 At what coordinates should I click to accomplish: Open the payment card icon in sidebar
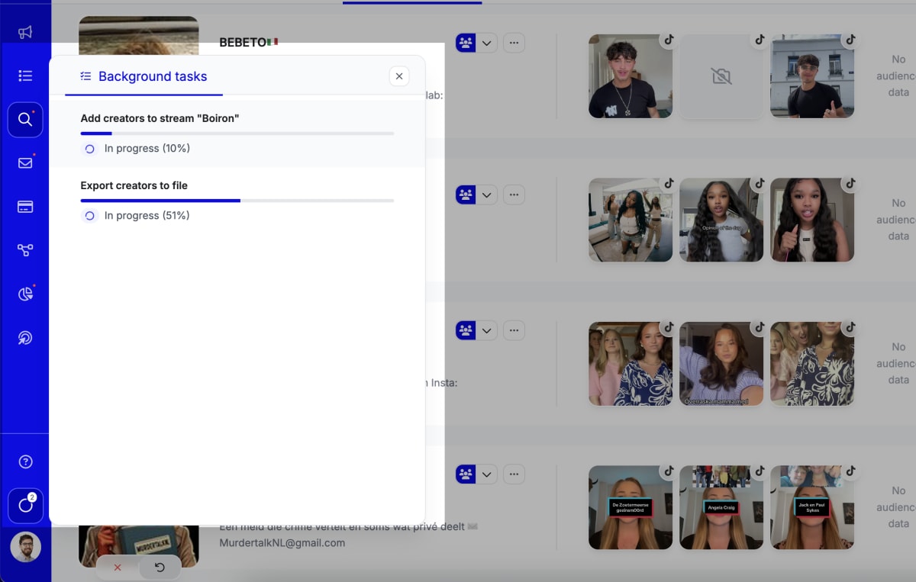(x=25, y=207)
